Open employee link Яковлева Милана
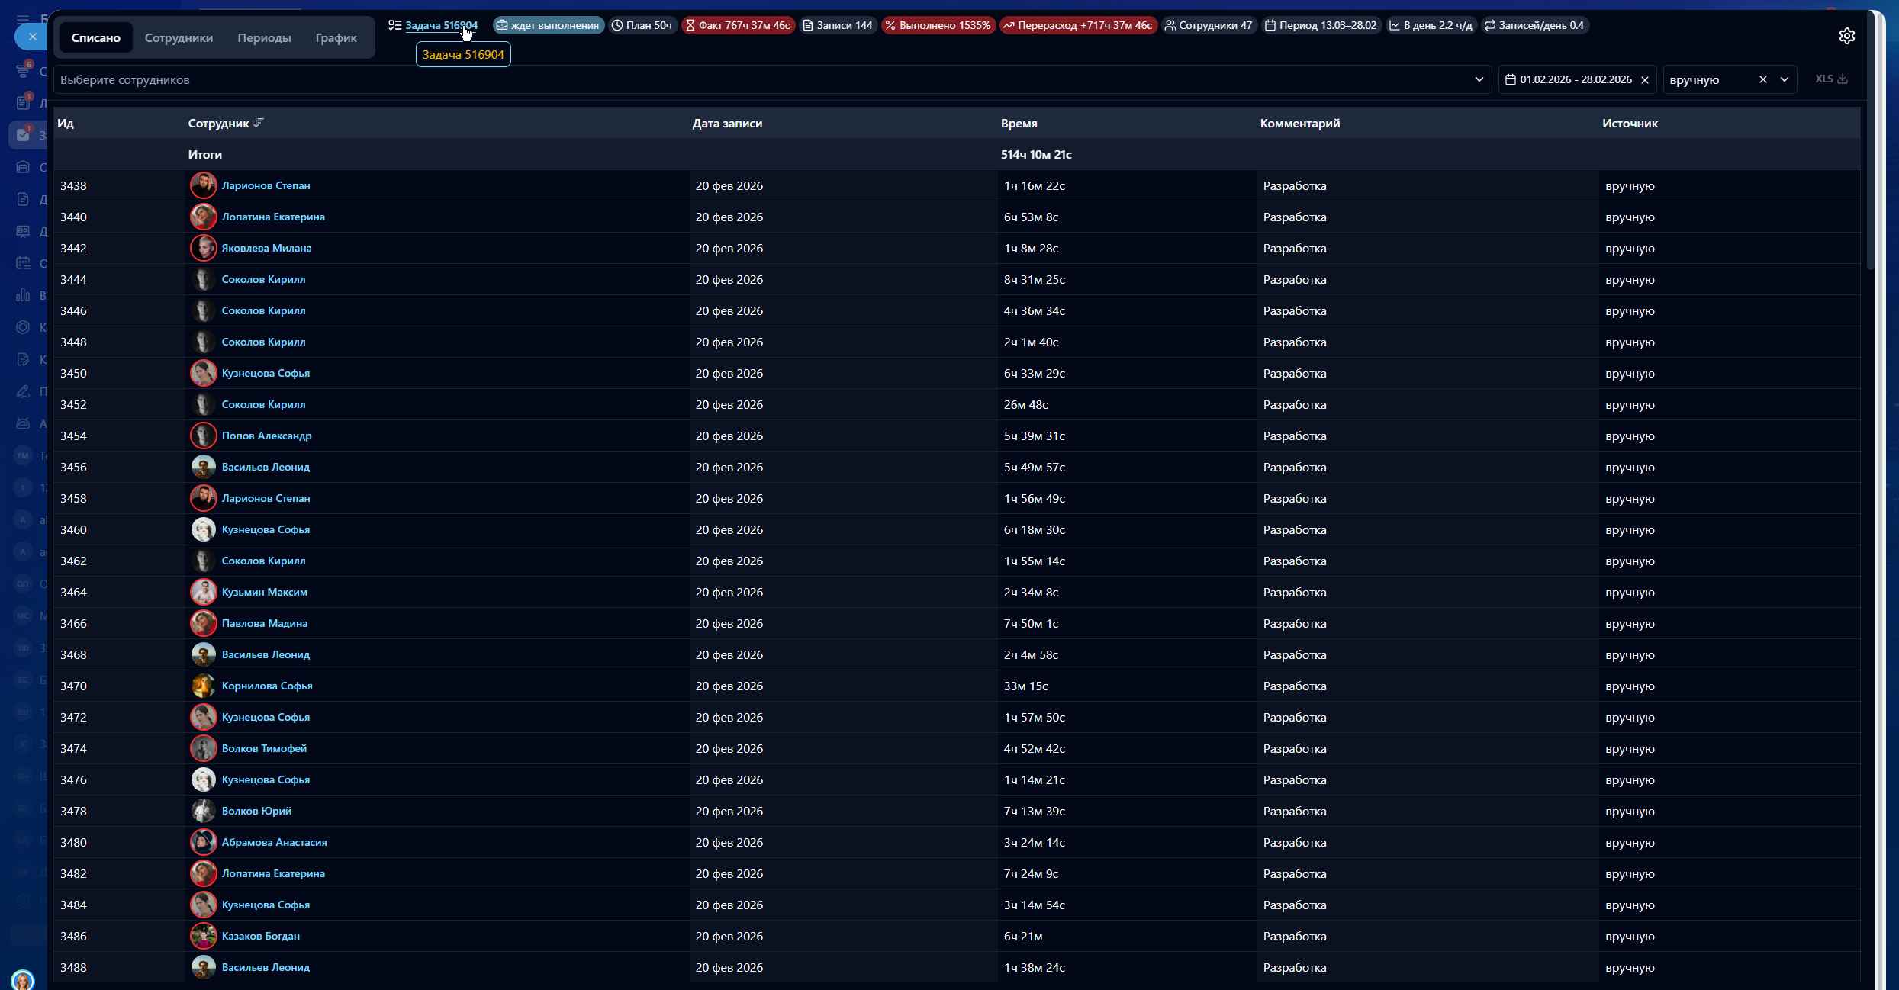 (266, 248)
